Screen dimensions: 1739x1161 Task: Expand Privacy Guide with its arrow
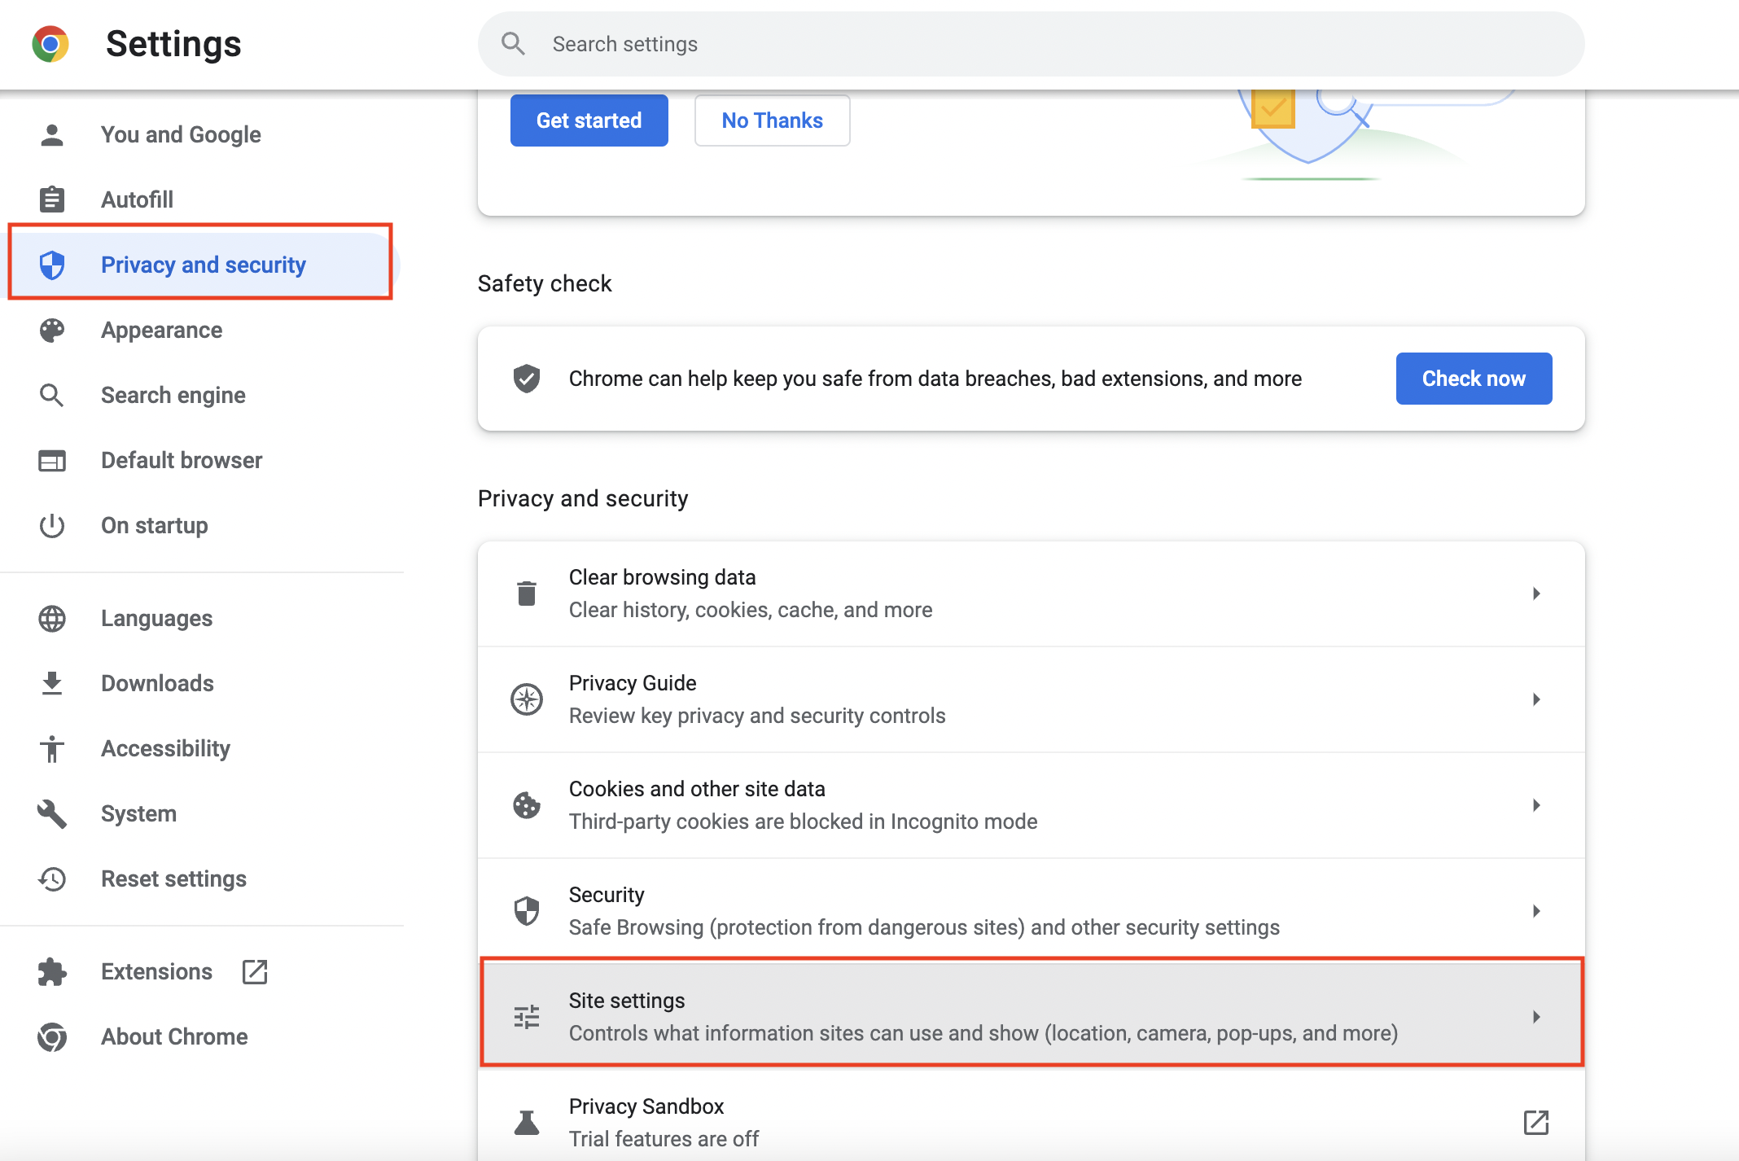click(x=1536, y=699)
